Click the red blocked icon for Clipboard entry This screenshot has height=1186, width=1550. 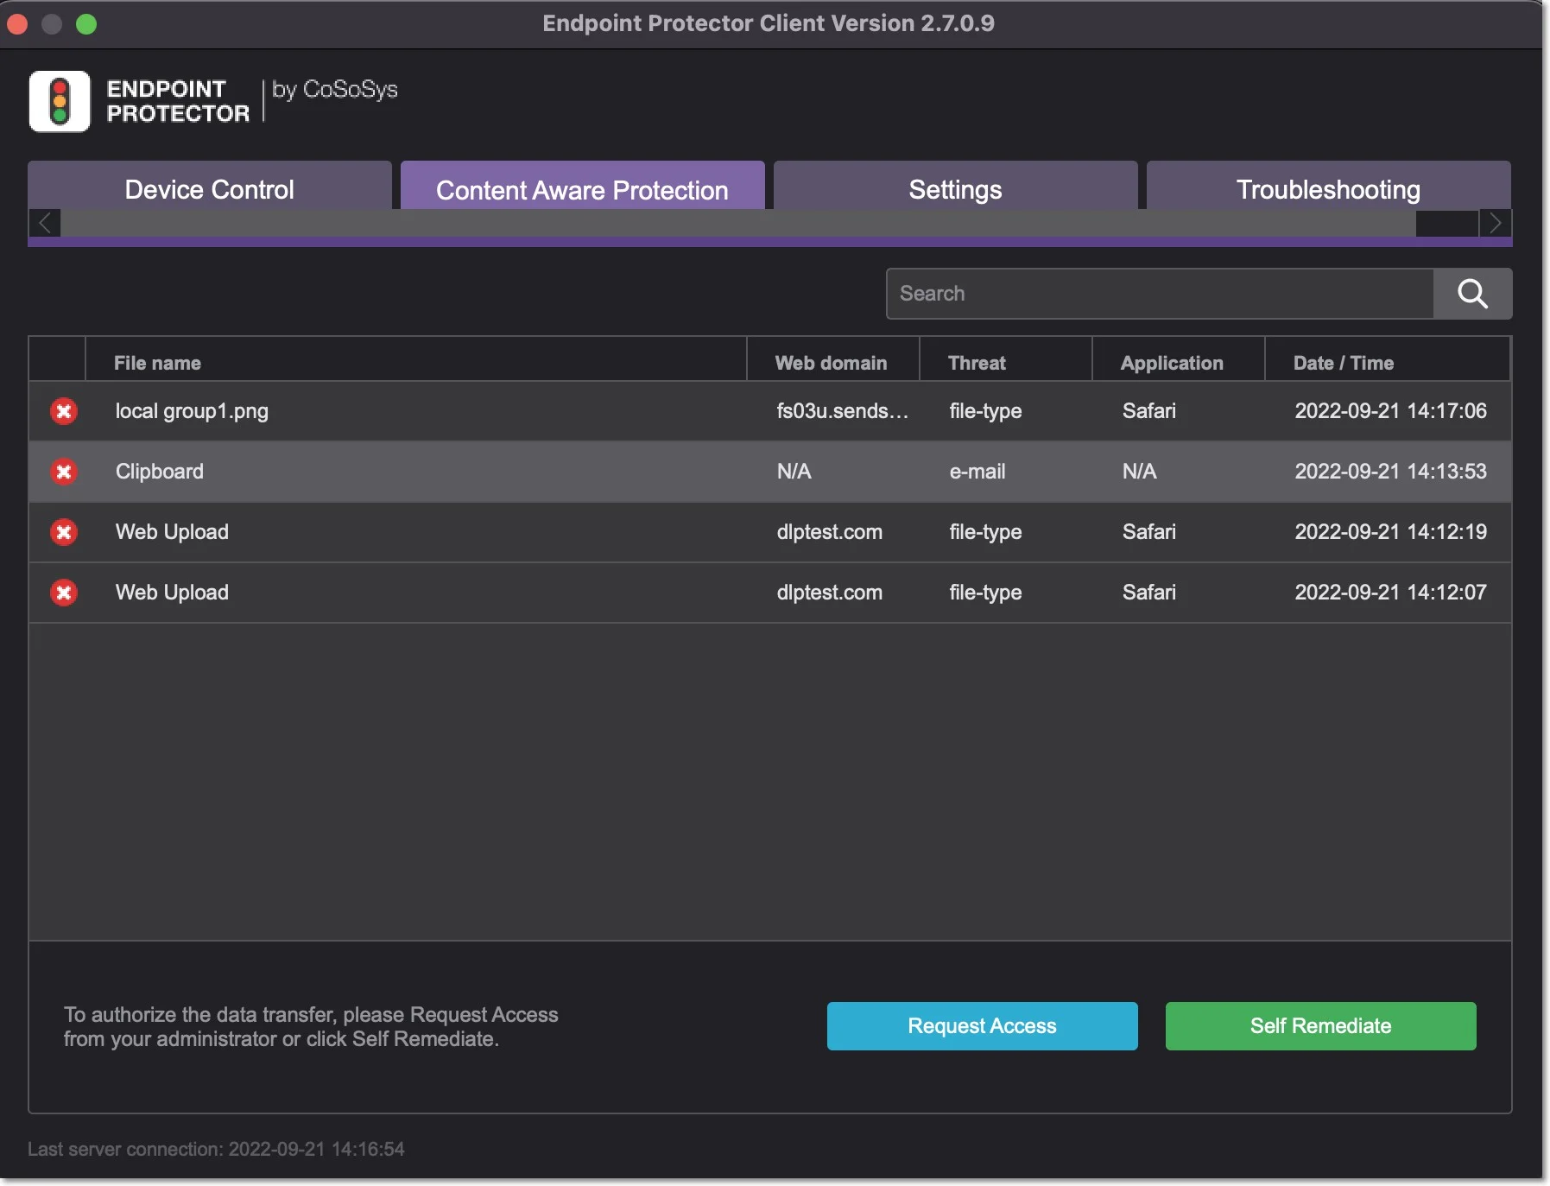tap(64, 472)
